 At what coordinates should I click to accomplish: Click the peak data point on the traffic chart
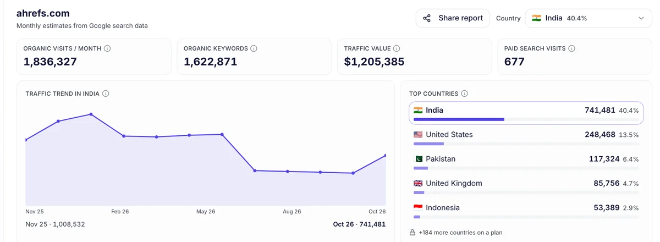click(91, 114)
